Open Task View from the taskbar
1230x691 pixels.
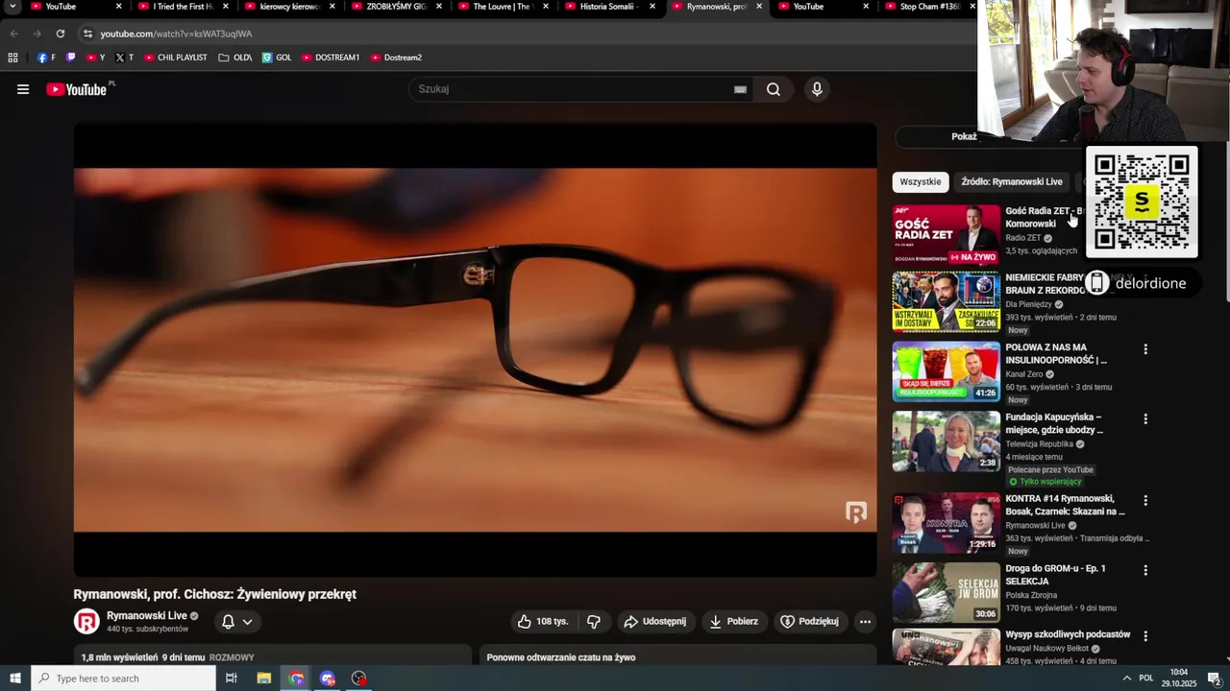(x=232, y=679)
